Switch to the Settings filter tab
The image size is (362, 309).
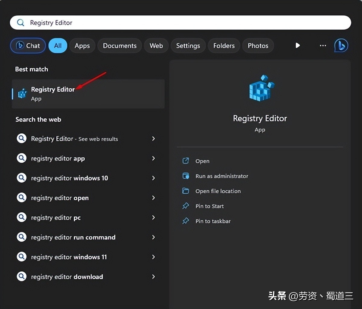[x=188, y=45]
